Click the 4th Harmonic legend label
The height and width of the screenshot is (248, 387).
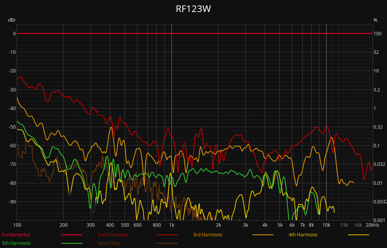point(303,235)
